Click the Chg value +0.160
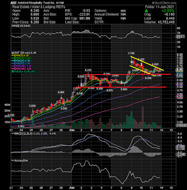This screenshot has height=190, width=187. [x=169, y=14]
